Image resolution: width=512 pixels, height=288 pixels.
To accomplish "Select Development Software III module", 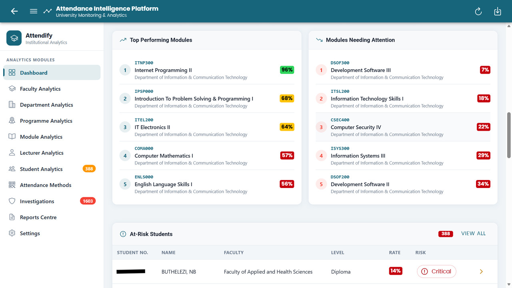I will click(x=403, y=70).
